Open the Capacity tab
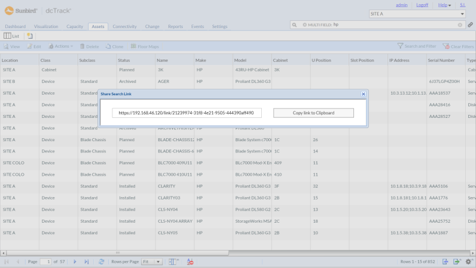The height and width of the screenshot is (268, 476). [x=75, y=26]
